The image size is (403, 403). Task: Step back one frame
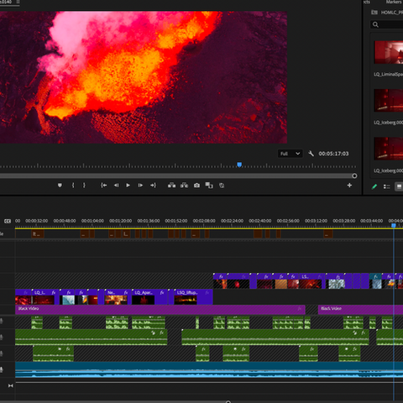pos(116,186)
